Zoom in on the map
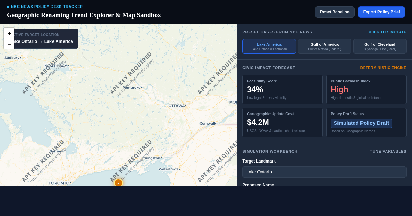Image resolution: width=412 pixels, height=216 pixels. point(9,33)
